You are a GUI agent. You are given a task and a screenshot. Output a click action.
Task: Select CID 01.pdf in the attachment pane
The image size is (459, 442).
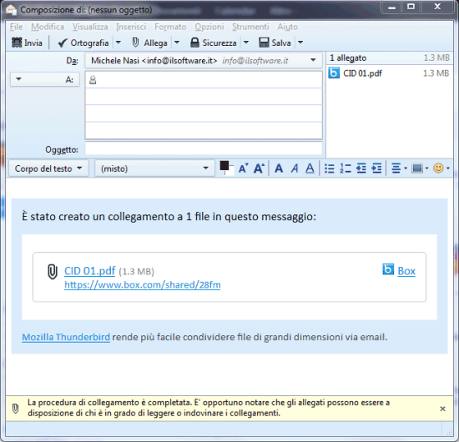pyautogui.click(x=390, y=73)
